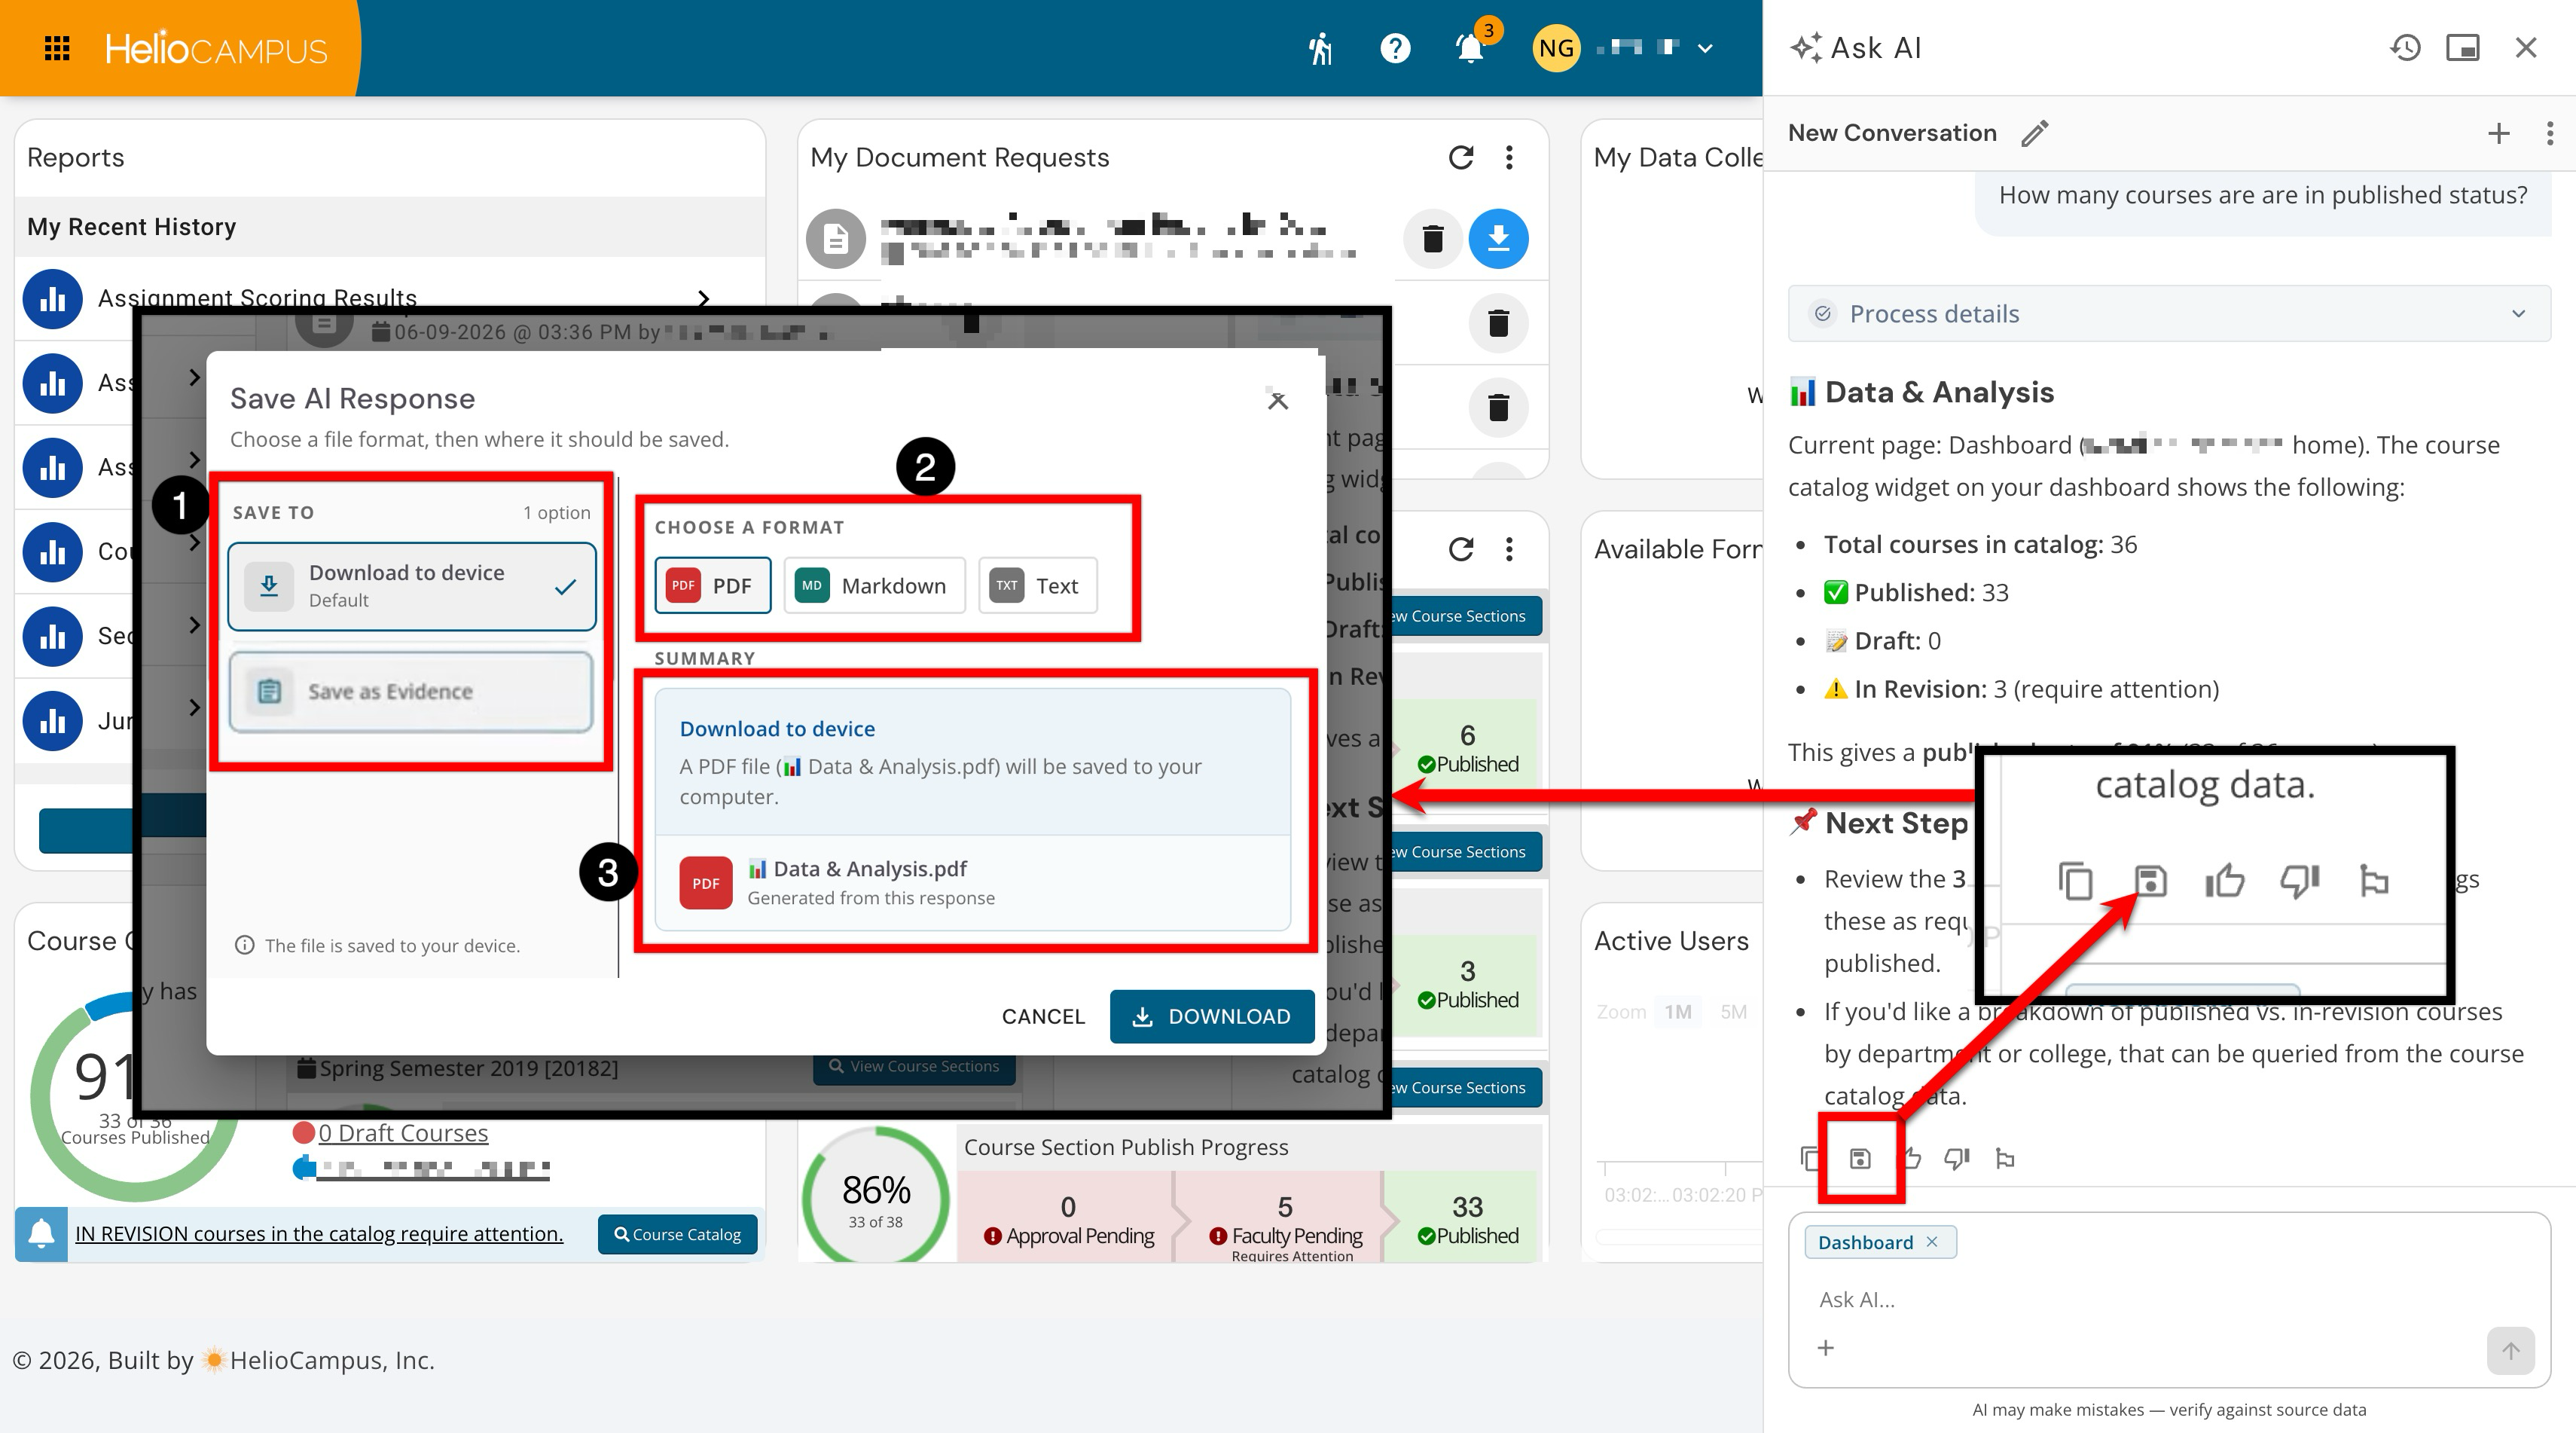Image resolution: width=2576 pixels, height=1433 pixels.
Task: Click the DOWNLOAD button in the dialog
Action: (1212, 1017)
